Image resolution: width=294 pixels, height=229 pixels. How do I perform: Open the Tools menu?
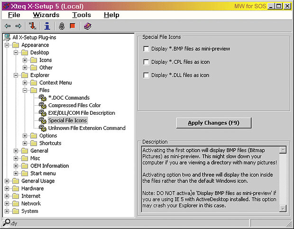[x=82, y=15]
